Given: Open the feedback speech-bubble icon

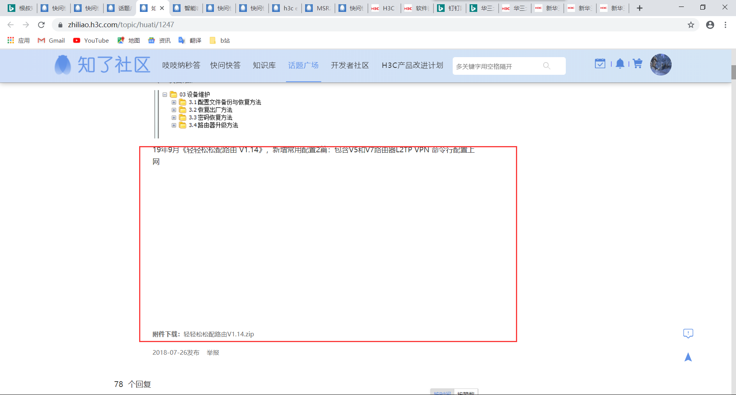Looking at the screenshot, I should [688, 333].
